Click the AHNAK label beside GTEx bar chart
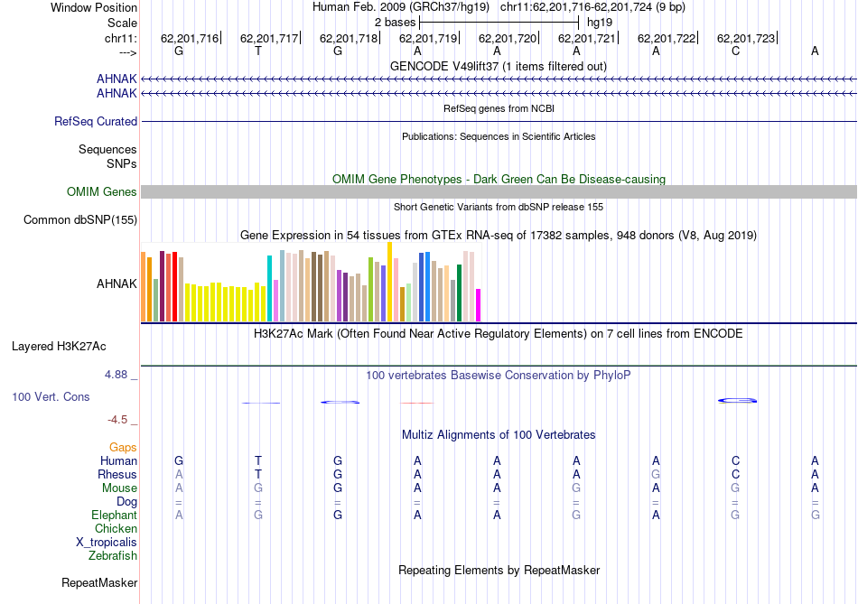858x604 pixels. pyautogui.click(x=117, y=283)
